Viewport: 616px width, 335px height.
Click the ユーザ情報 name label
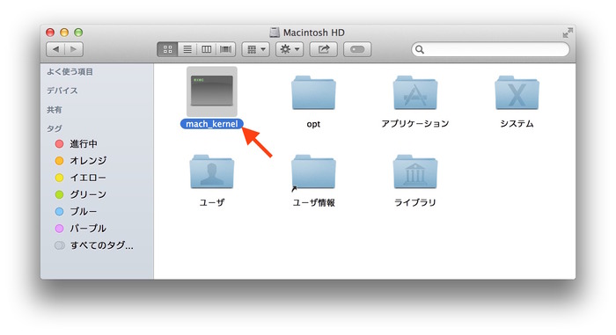313,202
